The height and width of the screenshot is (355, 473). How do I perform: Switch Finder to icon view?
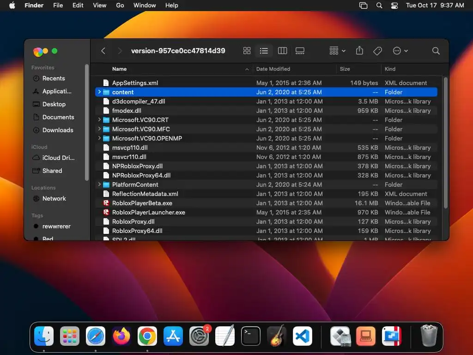pyautogui.click(x=247, y=51)
